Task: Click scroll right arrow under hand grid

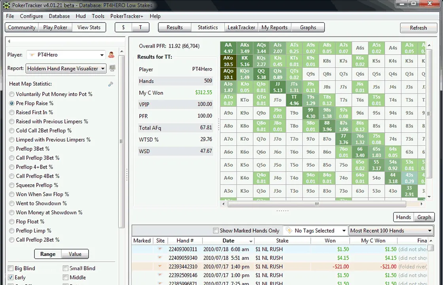Action: [422, 204]
